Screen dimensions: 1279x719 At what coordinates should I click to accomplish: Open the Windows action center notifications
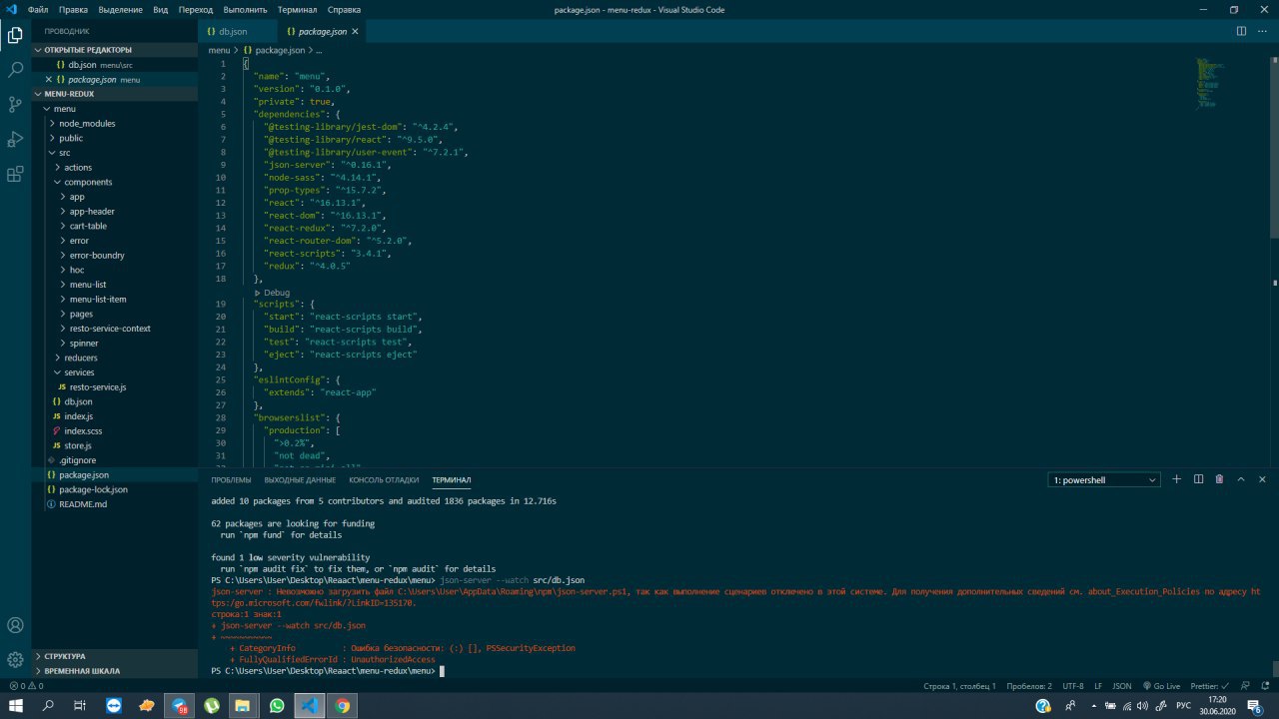tap(1254, 705)
